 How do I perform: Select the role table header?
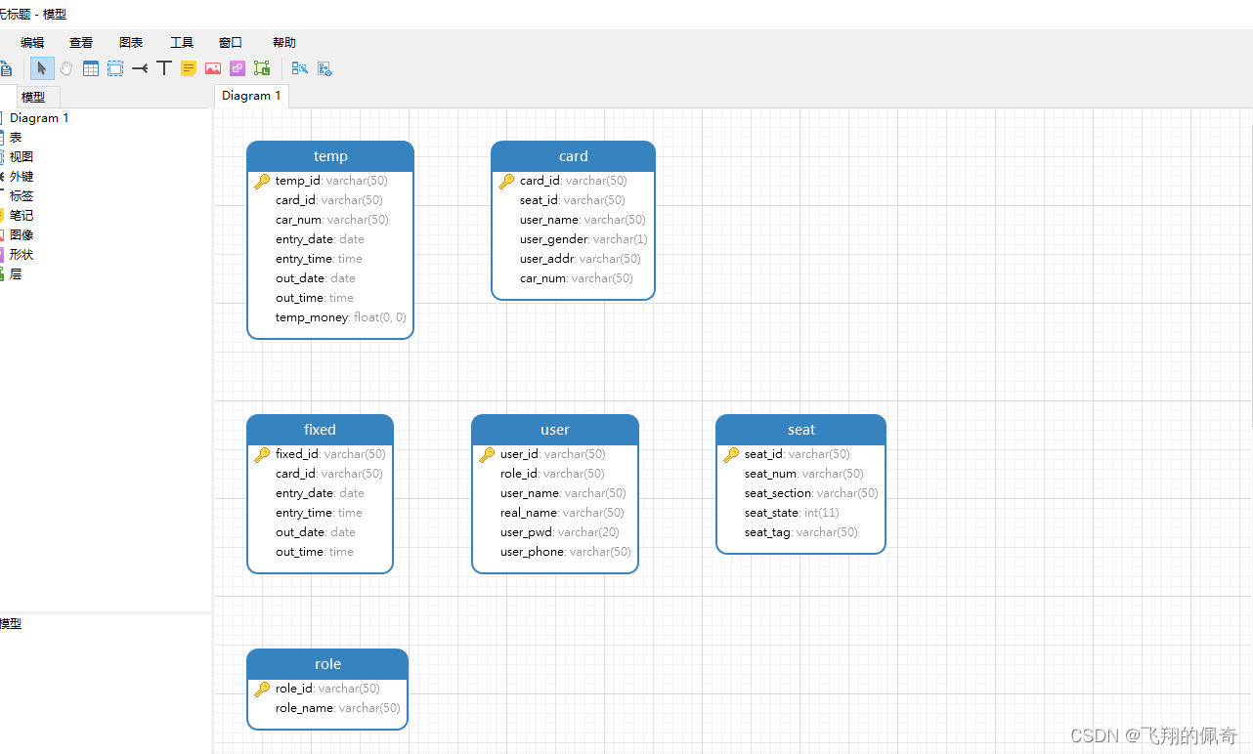(x=327, y=664)
